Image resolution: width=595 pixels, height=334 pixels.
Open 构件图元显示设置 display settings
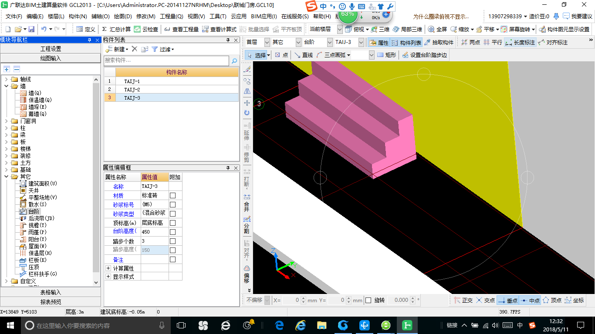coord(564,29)
